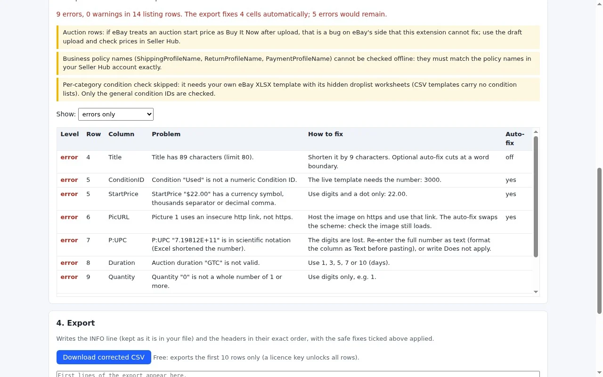Image resolution: width=603 pixels, height=377 pixels.
Task: Click the export preview text area
Action: point(298,374)
